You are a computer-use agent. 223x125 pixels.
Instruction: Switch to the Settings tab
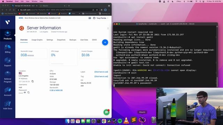50,40
